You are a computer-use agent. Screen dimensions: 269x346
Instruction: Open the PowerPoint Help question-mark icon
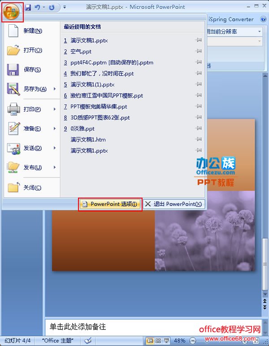coord(263,19)
